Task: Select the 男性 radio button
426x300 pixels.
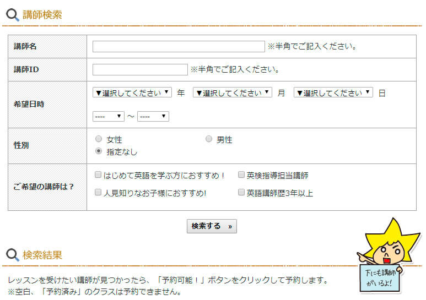Action: point(209,139)
